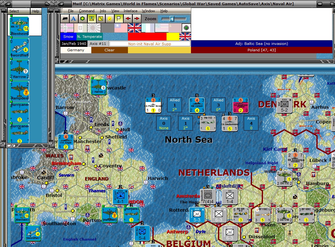Select the United States flag icon

[x=161, y=28]
